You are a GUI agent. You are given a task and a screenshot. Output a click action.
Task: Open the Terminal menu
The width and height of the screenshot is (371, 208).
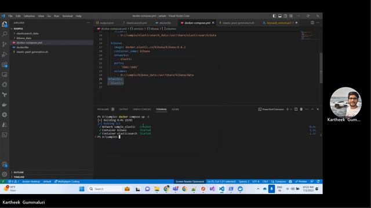[67, 16]
